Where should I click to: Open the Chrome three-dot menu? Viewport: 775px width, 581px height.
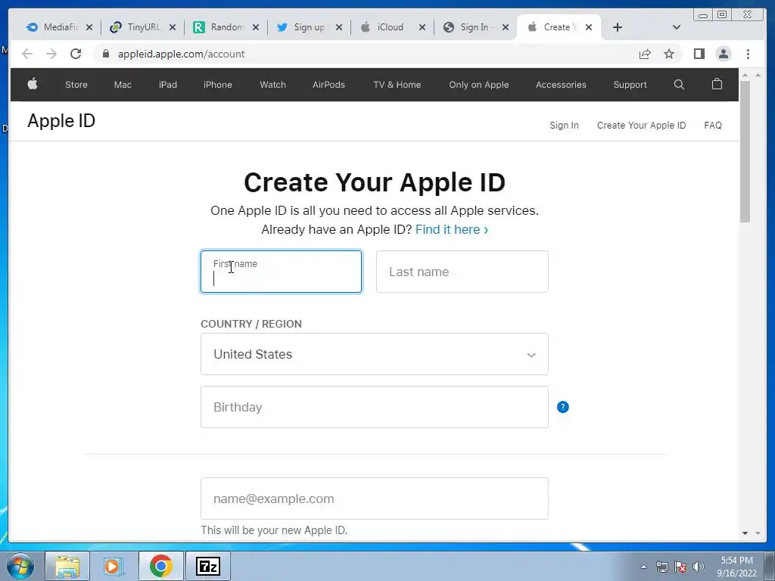click(748, 54)
